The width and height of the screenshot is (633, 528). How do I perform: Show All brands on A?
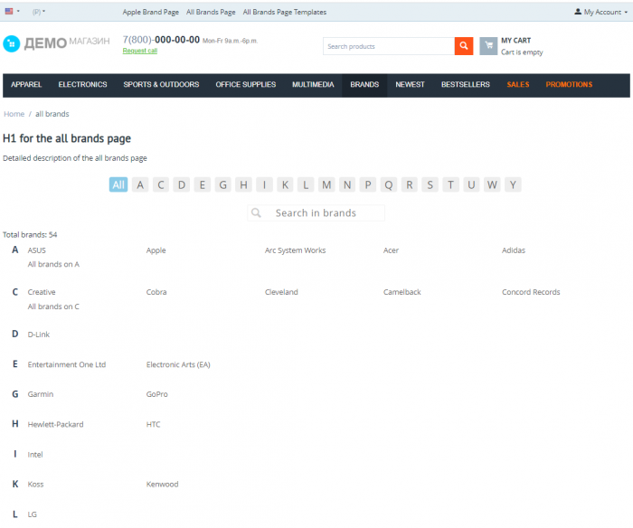point(53,264)
